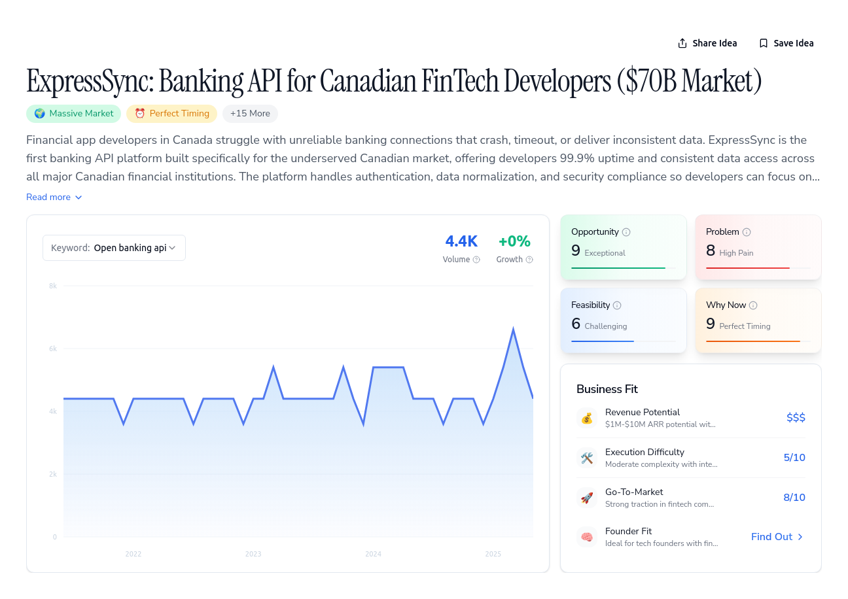The height and width of the screenshot is (599, 848).
Task: Click the Save Idea bookmark icon
Action: (x=764, y=43)
